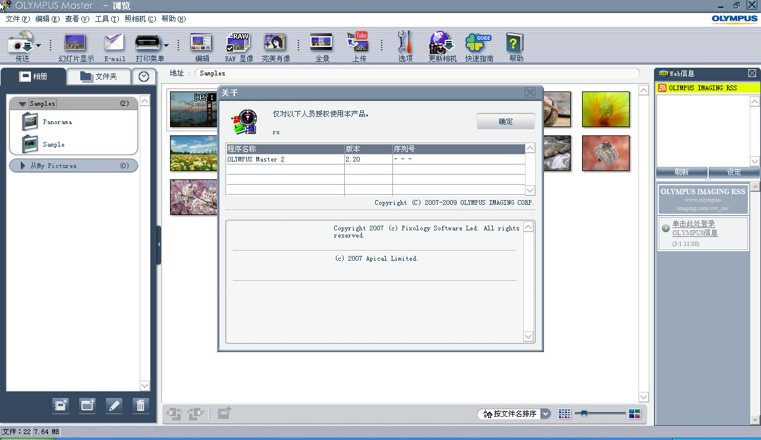Open the www.olympus-imaging.com RSS link

coord(703,205)
